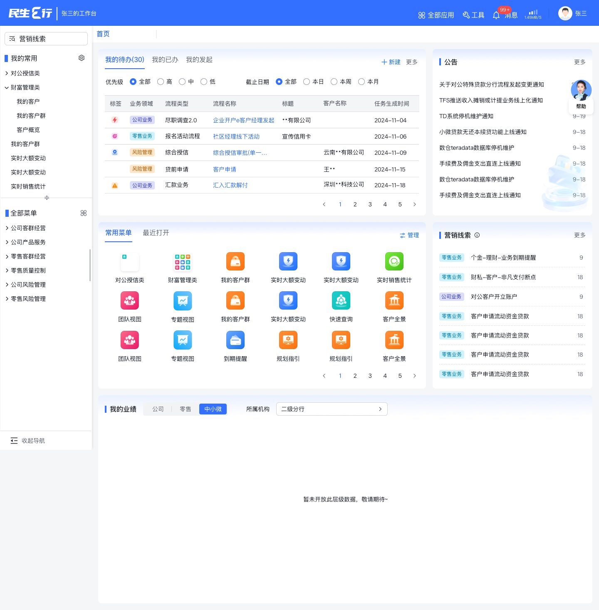Open 财富管理类 shortcut icon in 常用菜单
The image size is (599, 610).
pyautogui.click(x=183, y=262)
